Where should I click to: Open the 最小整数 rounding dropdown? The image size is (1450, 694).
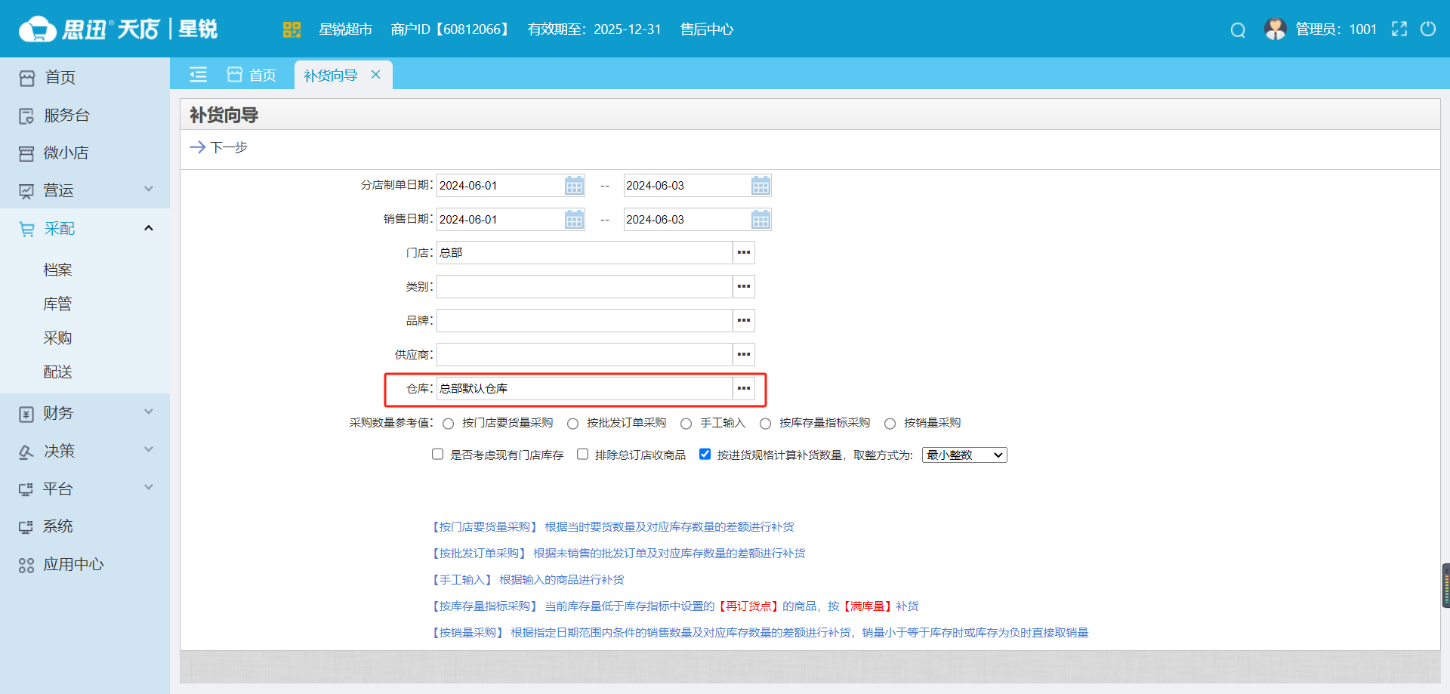964,455
